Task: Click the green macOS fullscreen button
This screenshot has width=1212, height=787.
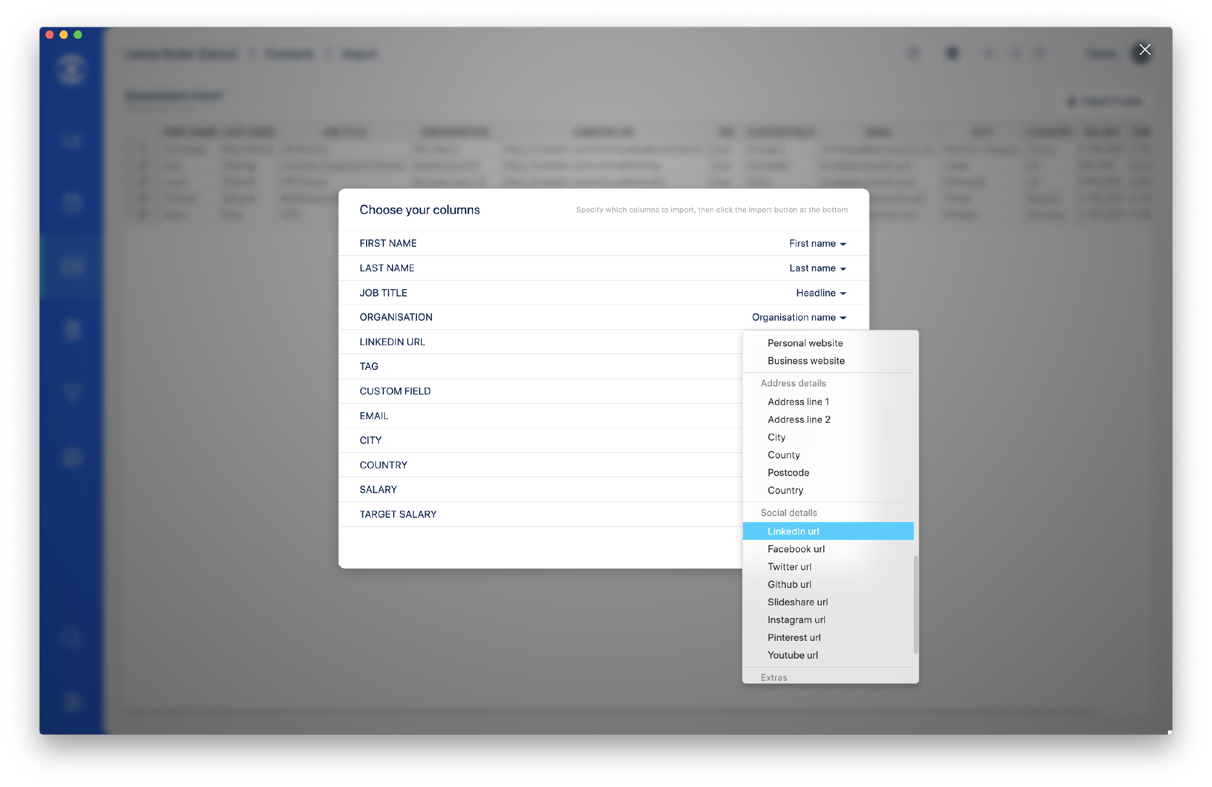Action: click(x=78, y=35)
